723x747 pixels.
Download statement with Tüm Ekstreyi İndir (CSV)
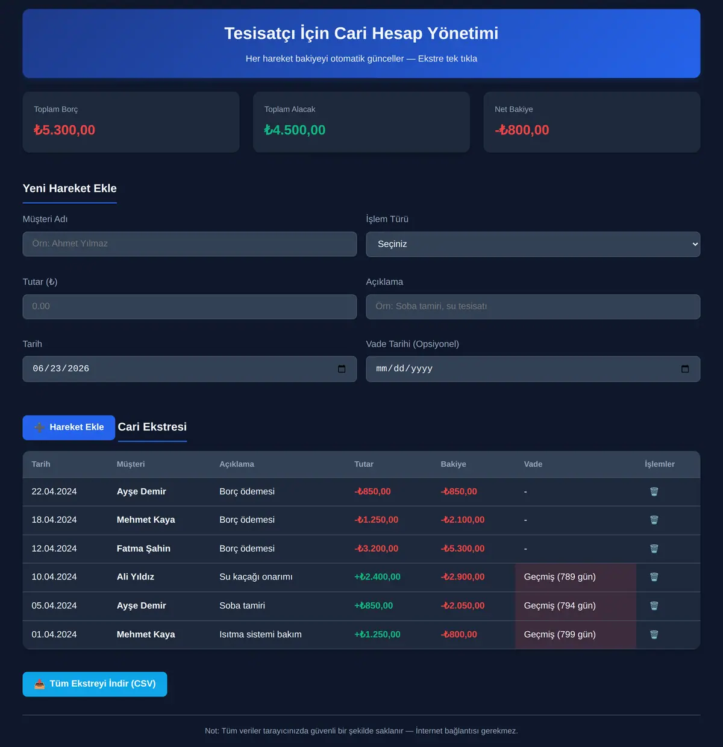coord(95,684)
